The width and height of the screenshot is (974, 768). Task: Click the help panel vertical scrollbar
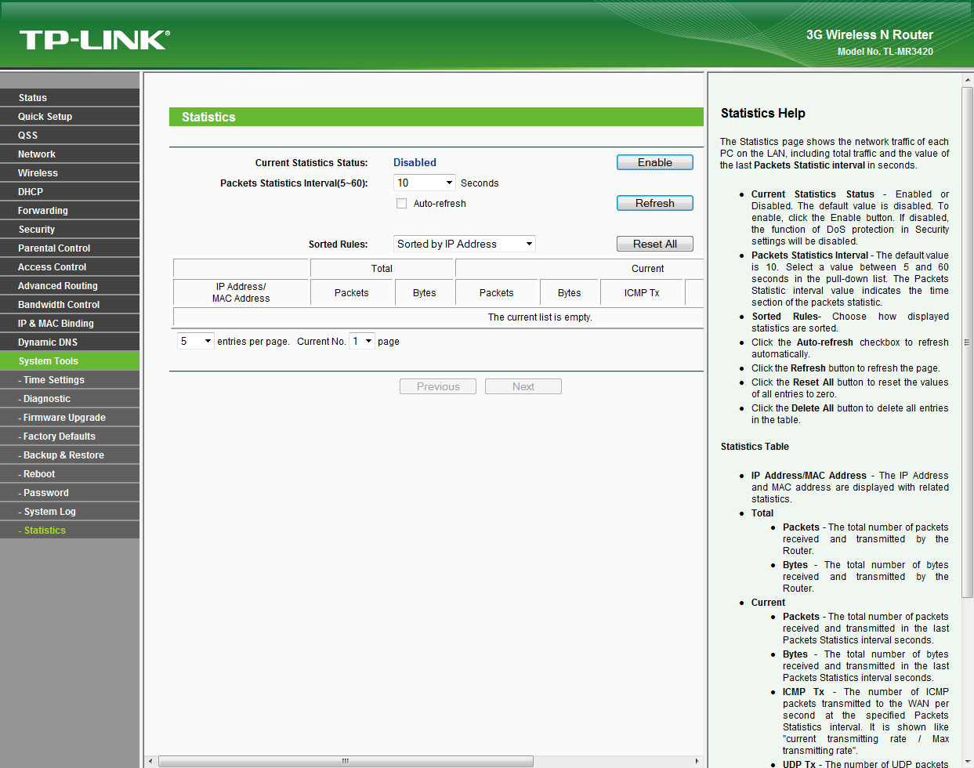tap(968, 342)
